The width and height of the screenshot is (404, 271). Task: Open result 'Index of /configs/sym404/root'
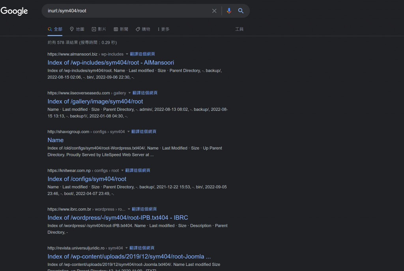[87, 179]
